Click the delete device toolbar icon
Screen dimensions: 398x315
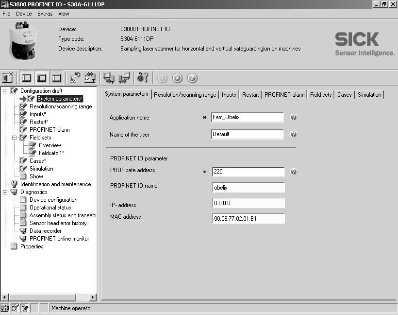click(7, 78)
